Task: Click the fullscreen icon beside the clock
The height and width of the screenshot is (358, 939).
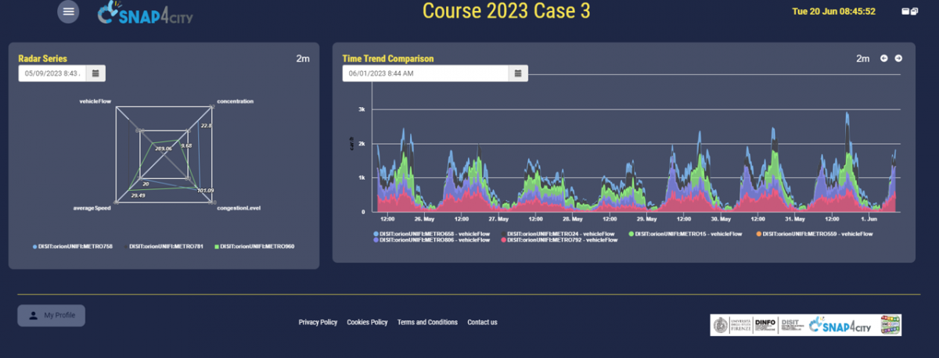Action: click(910, 12)
